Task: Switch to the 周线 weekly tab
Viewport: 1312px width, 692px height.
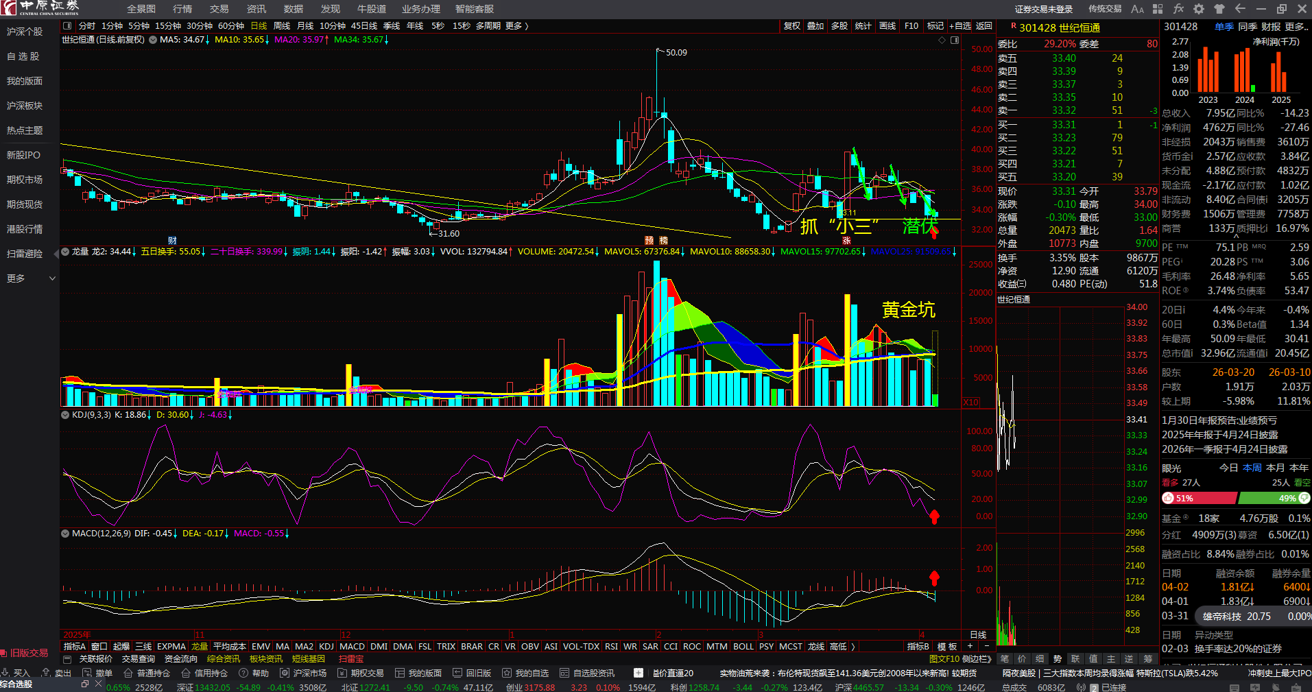Action: point(282,26)
